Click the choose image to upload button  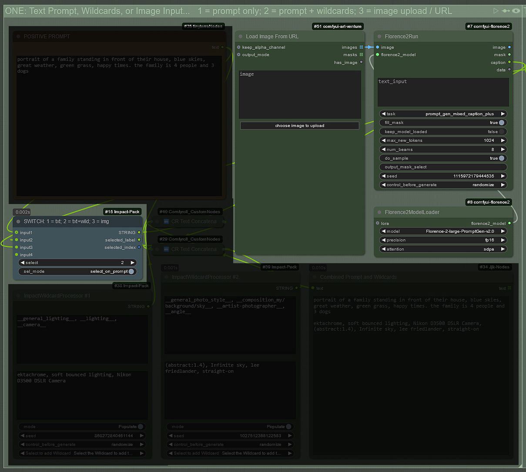[300, 126]
